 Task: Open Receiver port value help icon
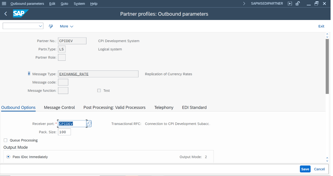pyautogui.click(x=89, y=124)
